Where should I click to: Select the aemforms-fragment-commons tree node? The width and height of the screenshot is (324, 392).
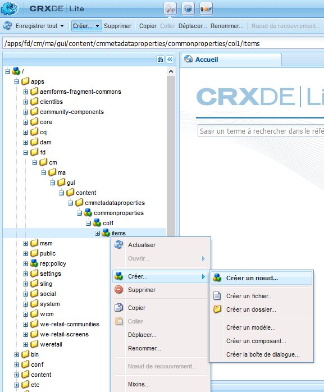(x=80, y=92)
